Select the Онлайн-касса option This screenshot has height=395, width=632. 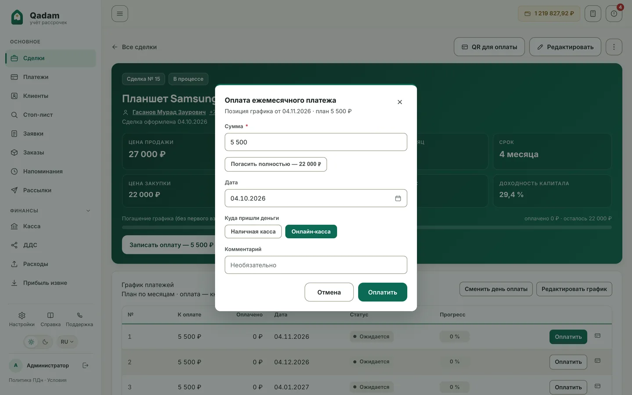(x=311, y=232)
